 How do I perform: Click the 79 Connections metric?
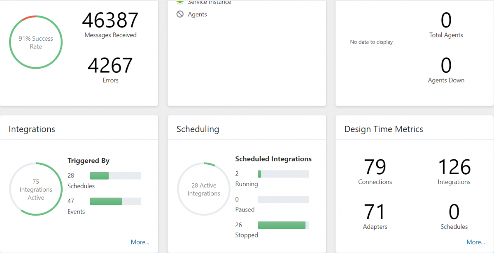click(x=375, y=168)
